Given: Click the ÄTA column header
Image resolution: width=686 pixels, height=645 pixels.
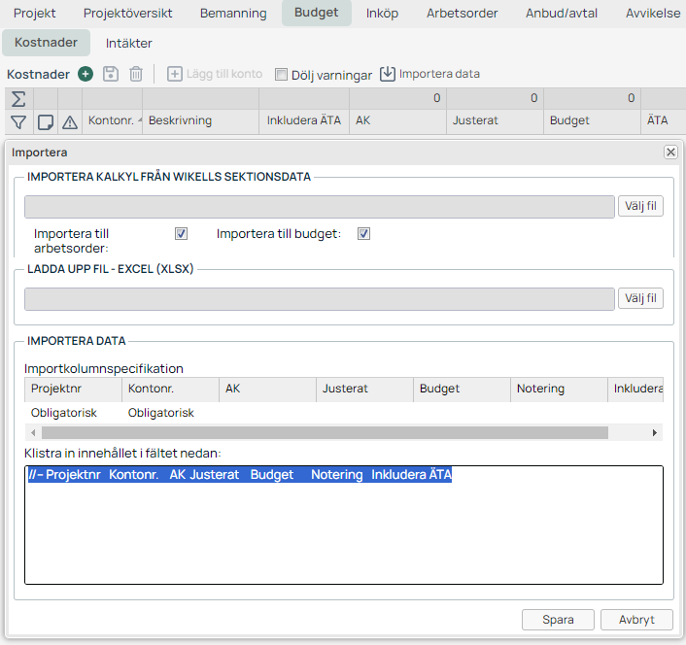Looking at the screenshot, I should 664,120.
